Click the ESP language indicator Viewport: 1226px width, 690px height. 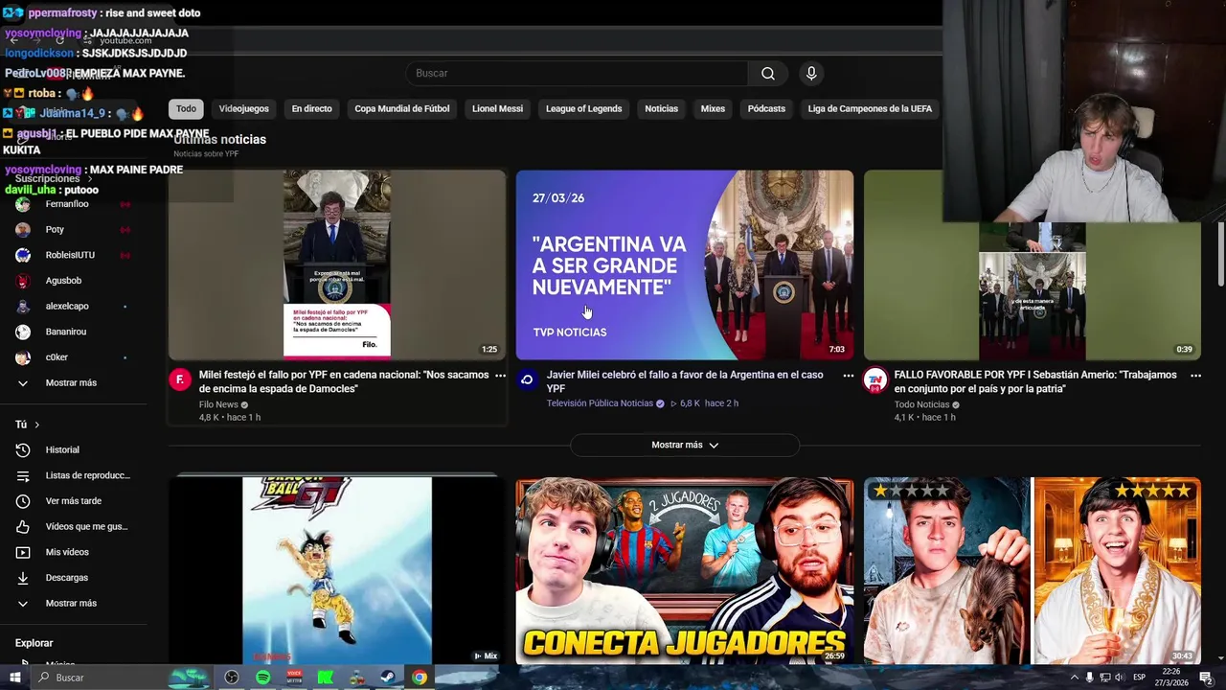click(x=1139, y=678)
